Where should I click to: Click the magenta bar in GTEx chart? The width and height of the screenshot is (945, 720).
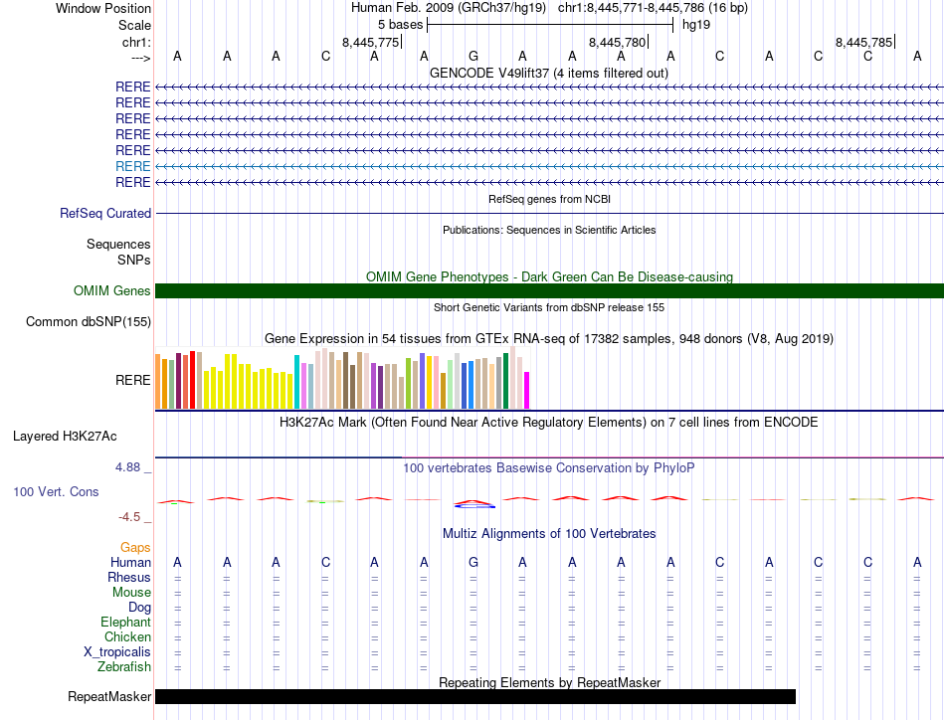[x=527, y=391]
